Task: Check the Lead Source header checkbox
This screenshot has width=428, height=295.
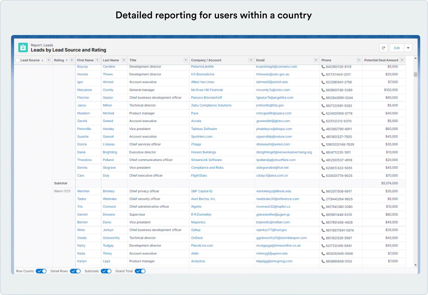Action: tap(18, 60)
